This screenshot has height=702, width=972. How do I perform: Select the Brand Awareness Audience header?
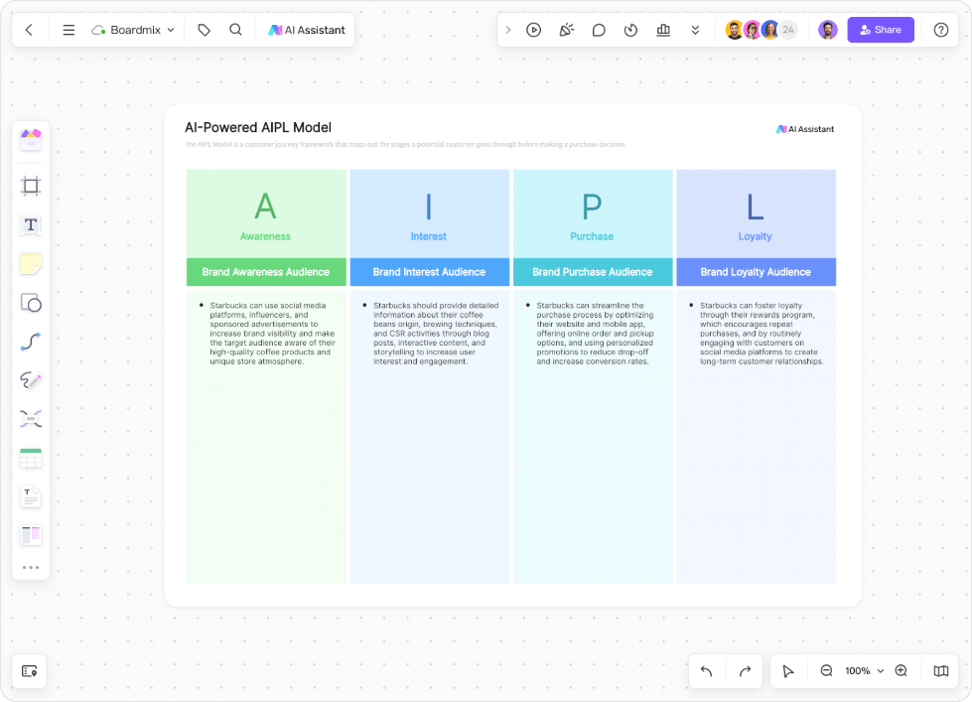[266, 272]
